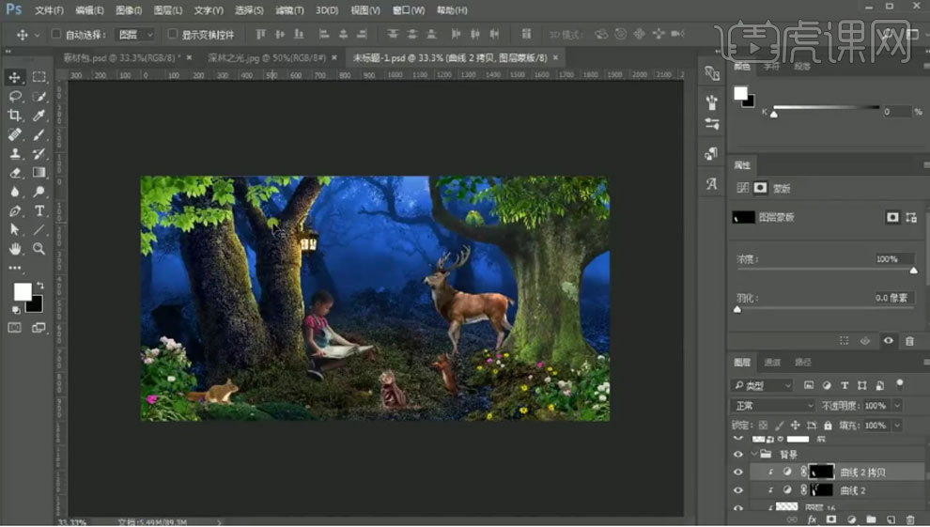Toggle lock image pixels brush icon

(780, 425)
